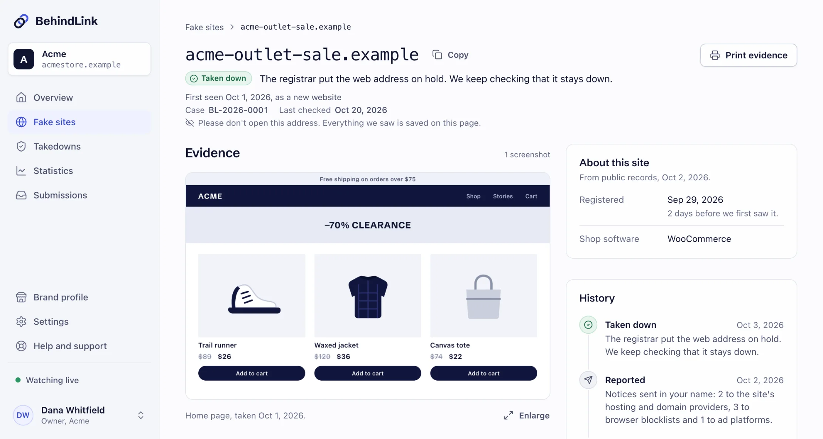Enlarge the home page screenshot

coord(527,416)
